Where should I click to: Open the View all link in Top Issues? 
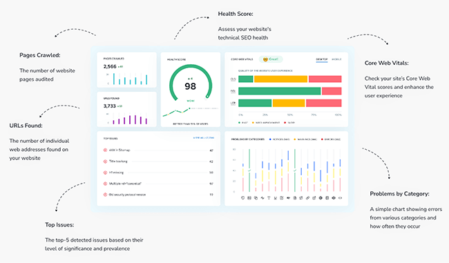[204, 138]
